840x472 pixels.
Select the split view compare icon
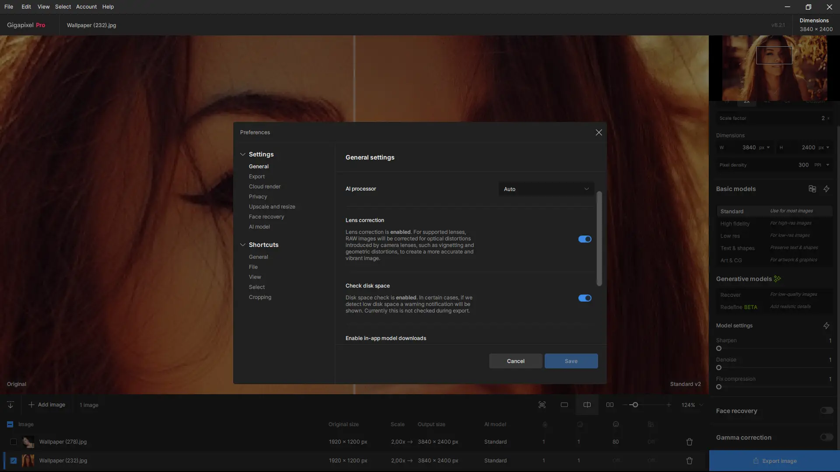[587, 405]
